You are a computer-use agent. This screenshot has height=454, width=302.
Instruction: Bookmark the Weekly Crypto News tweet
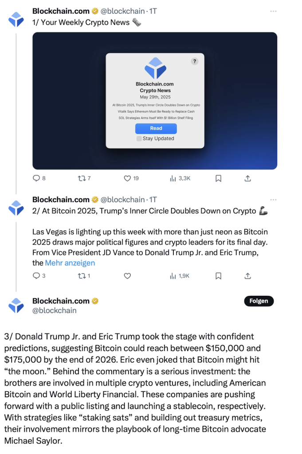click(x=218, y=178)
